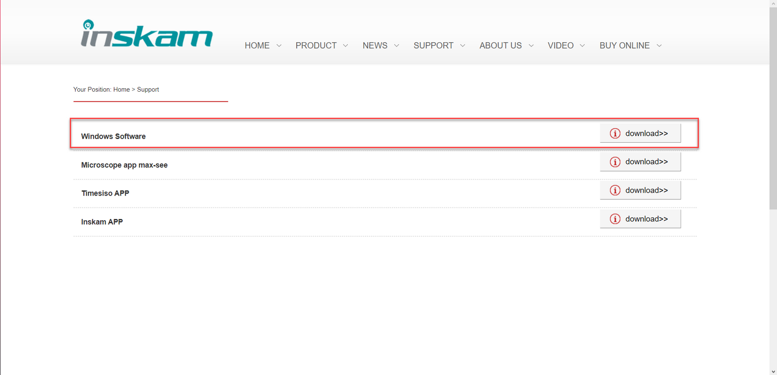Expand the chevron next to ABOUT US
This screenshot has width=777, height=375.
tap(531, 46)
